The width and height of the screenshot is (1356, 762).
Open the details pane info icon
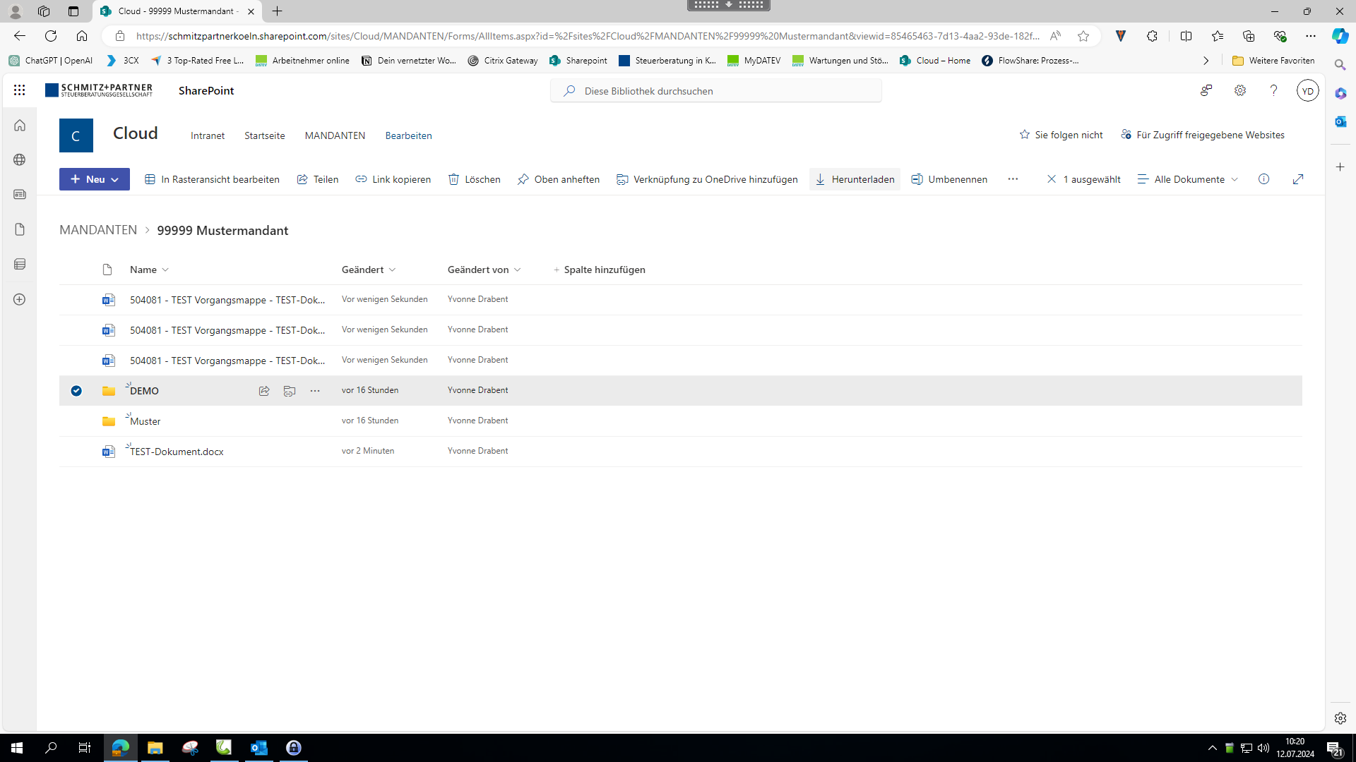point(1263,179)
